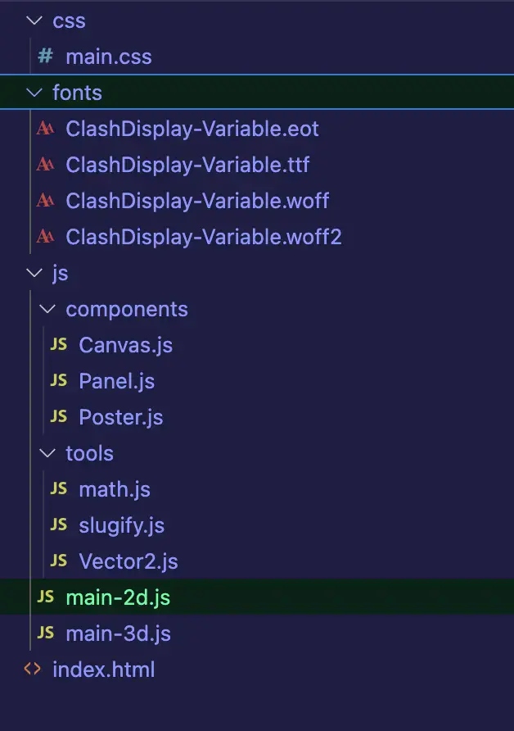Screen dimensions: 514x731
Task: Select the math.js file
Action: (x=115, y=489)
